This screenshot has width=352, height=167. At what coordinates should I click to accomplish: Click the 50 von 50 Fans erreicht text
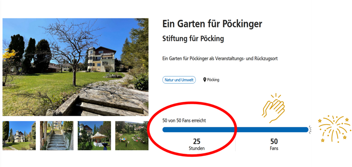coord(184,121)
